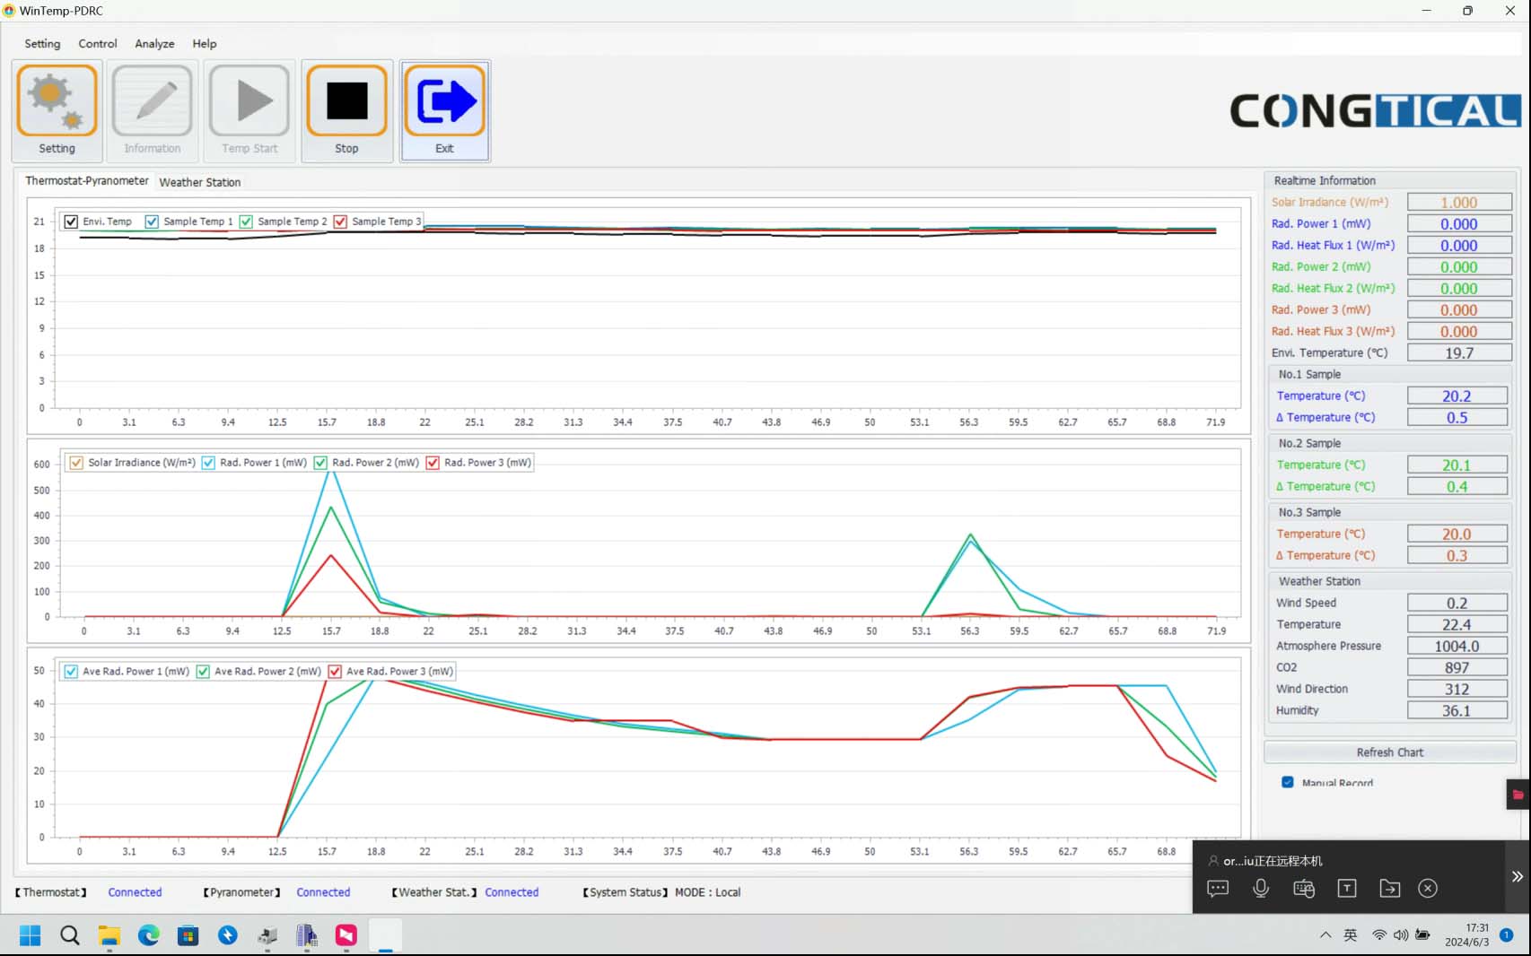This screenshot has width=1531, height=956.
Task: Toggle the Rad. Power 1 (mW) checkbox
Action: (x=208, y=463)
